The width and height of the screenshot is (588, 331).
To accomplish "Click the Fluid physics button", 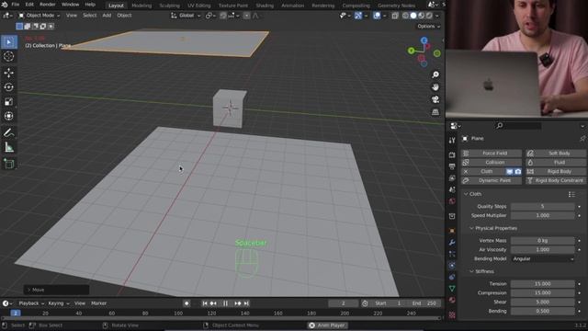I will click(x=556, y=162).
